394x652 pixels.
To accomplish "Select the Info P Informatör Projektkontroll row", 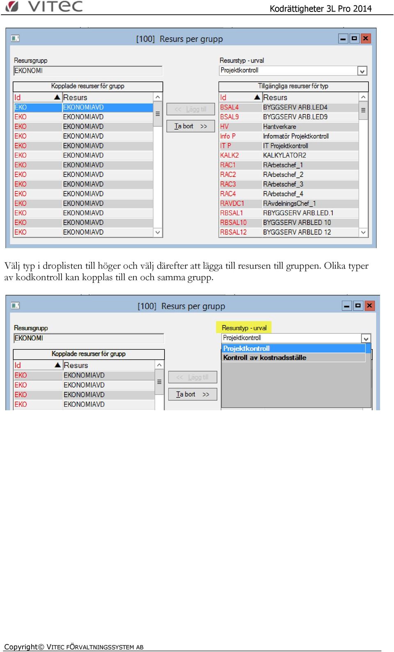I will tap(289, 136).
